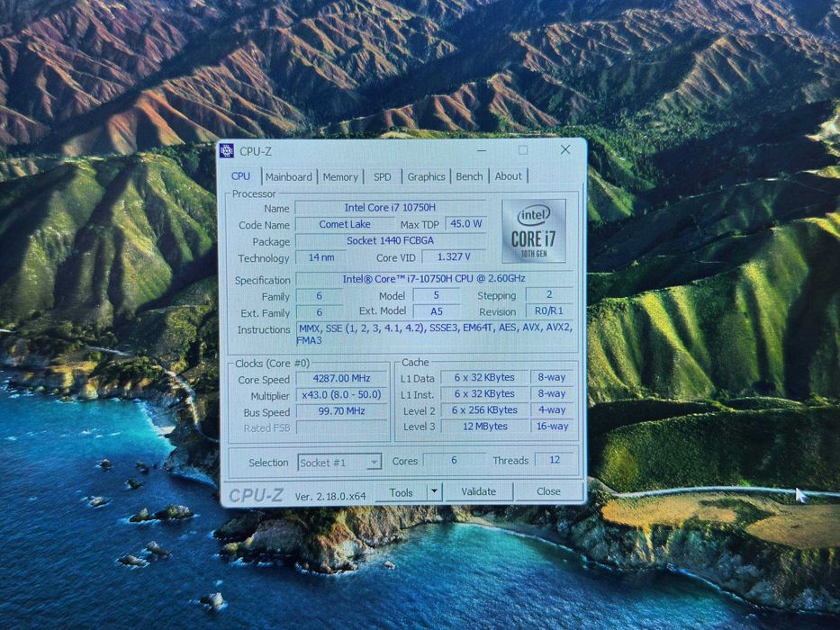Expand the Tools dropdown arrow
840x630 pixels.
435,491
